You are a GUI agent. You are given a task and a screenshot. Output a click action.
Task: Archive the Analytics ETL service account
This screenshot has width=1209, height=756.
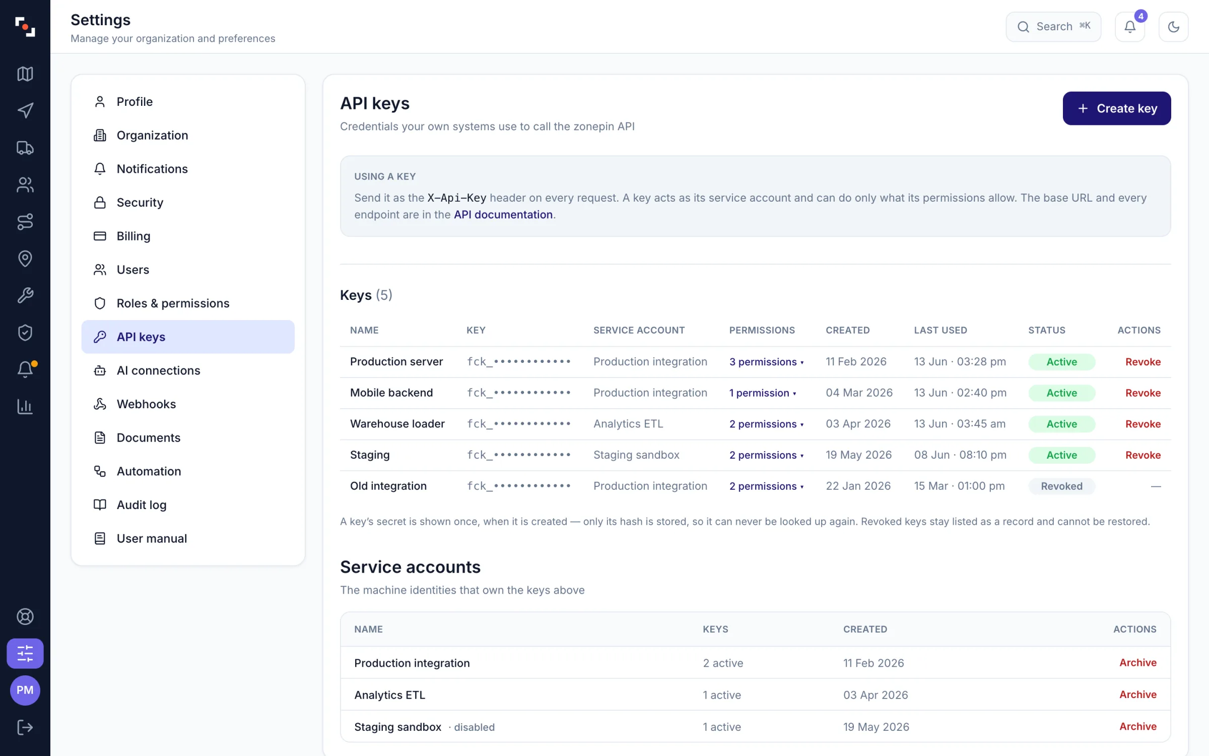(1137, 695)
